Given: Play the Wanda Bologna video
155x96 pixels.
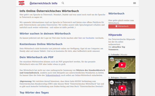Looking at the screenshot, I should pos(122,88).
